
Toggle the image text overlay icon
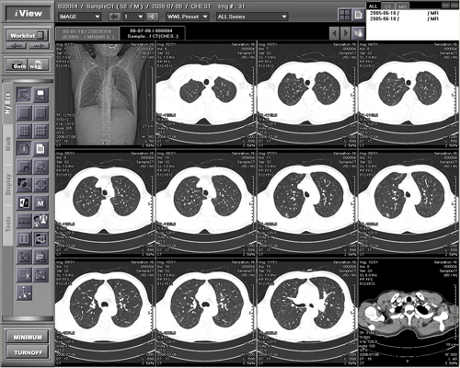(24, 149)
